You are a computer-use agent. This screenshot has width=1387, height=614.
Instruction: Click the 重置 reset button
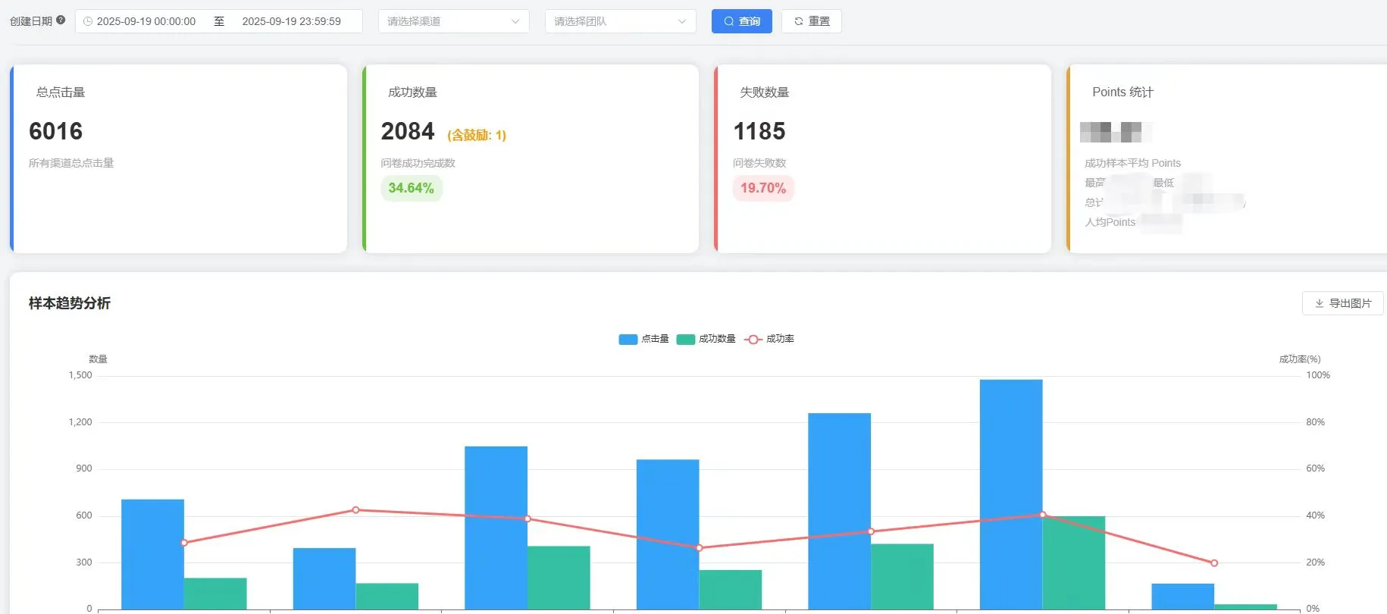811,21
